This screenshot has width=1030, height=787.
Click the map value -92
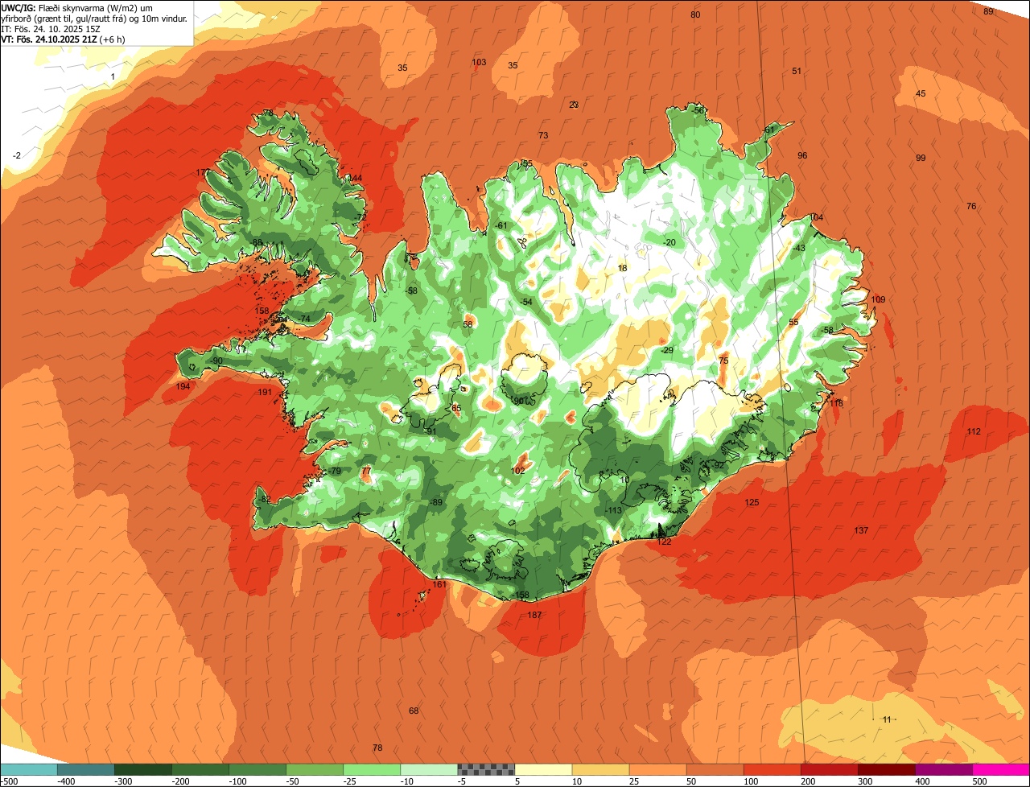coord(718,466)
